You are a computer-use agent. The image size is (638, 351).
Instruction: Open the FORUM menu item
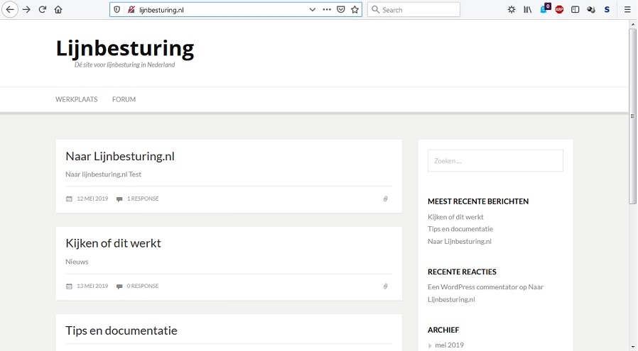(x=124, y=99)
